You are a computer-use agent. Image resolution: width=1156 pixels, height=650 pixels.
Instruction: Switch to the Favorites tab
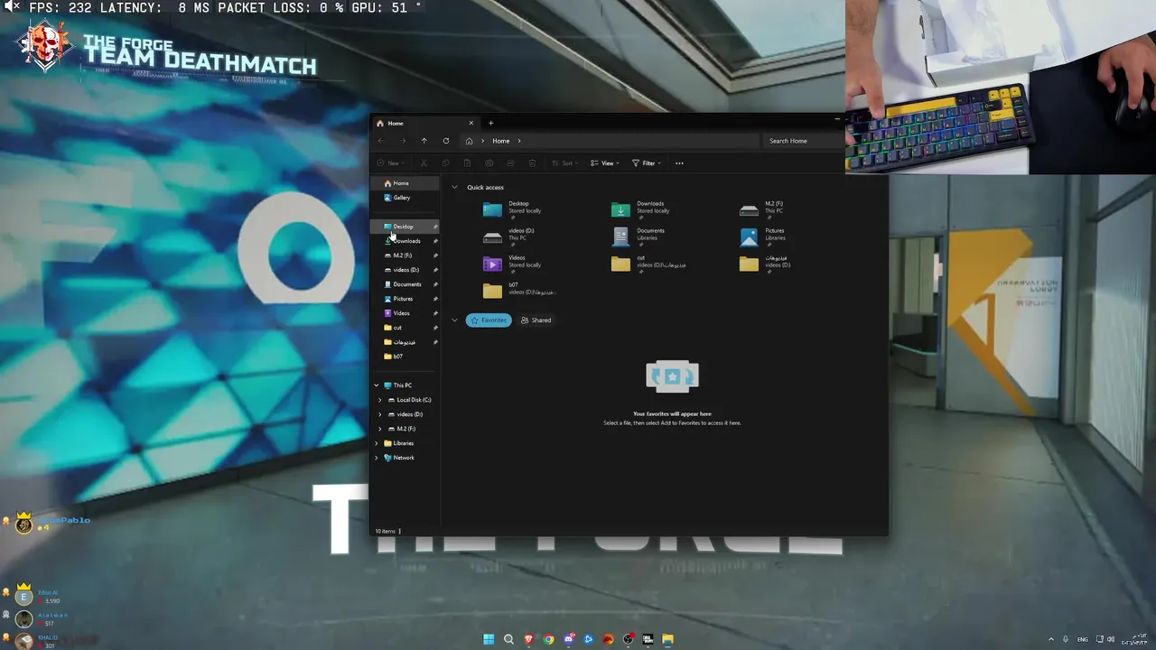click(489, 320)
